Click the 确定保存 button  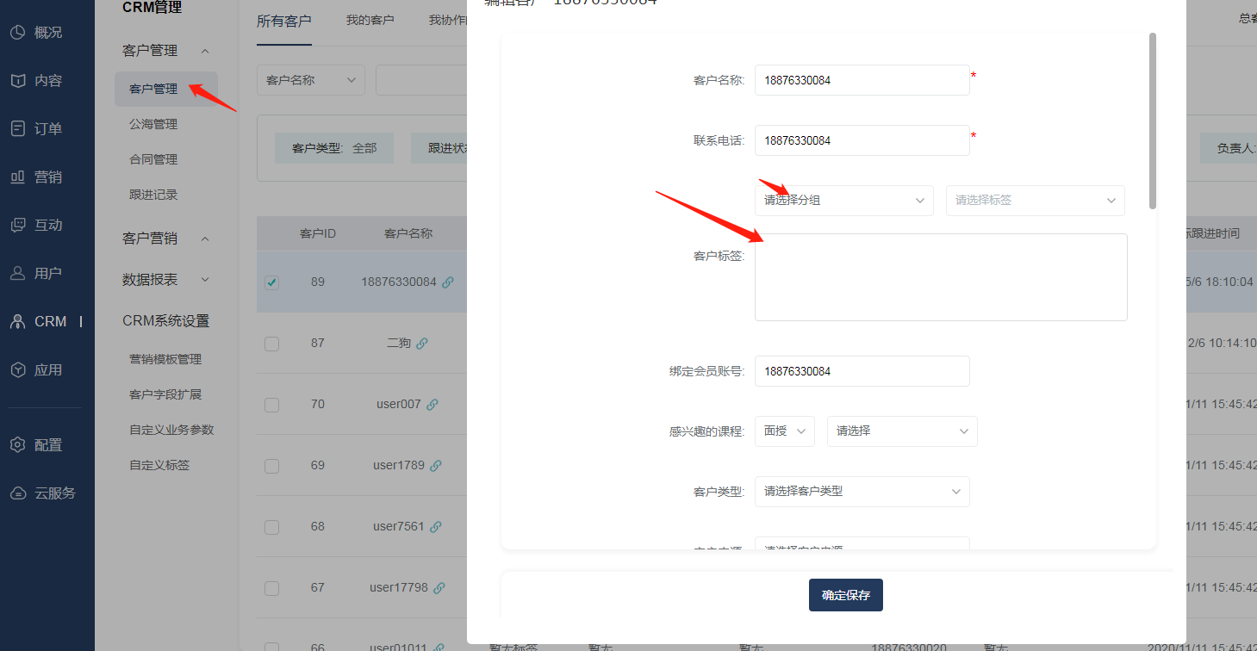(846, 595)
